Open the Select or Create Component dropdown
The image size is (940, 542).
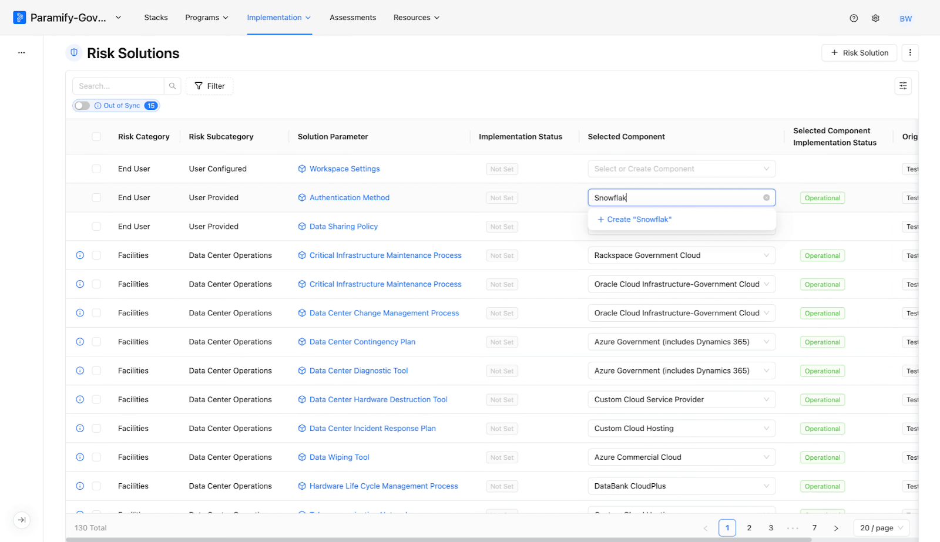[x=681, y=169]
